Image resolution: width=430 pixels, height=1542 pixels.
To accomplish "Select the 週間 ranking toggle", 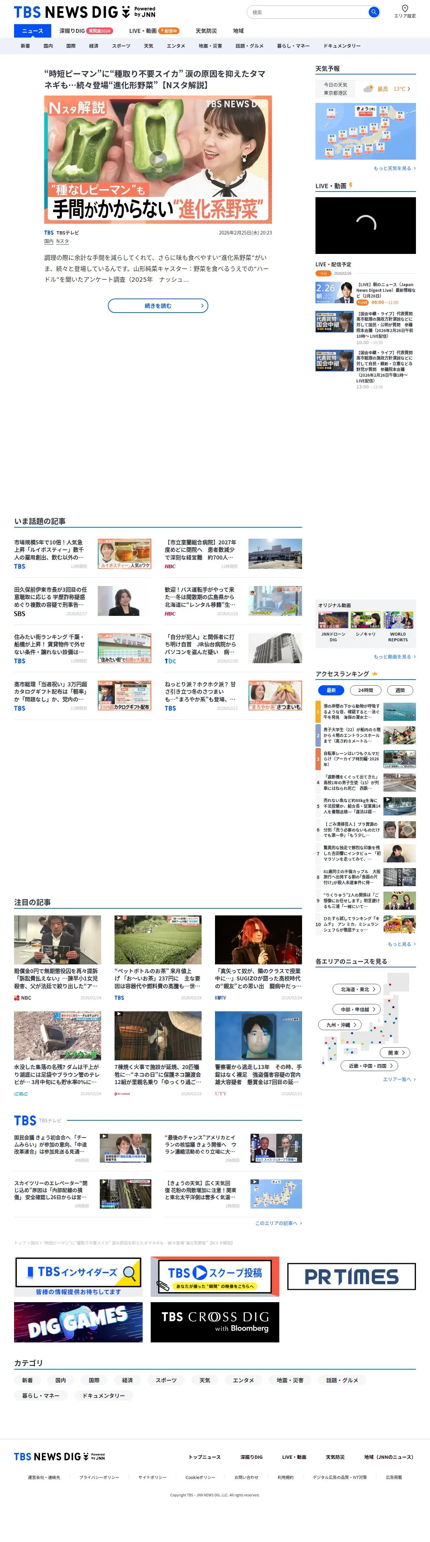I will pyautogui.click(x=400, y=690).
